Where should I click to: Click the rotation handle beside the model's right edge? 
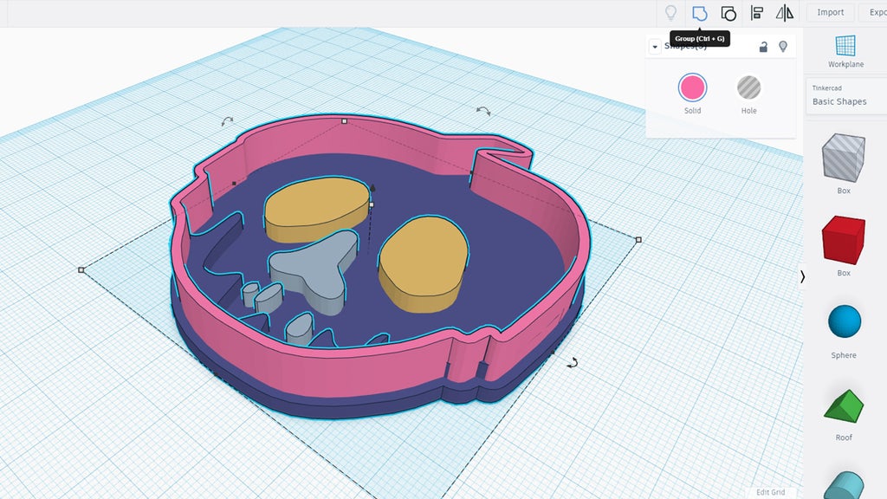coord(573,362)
